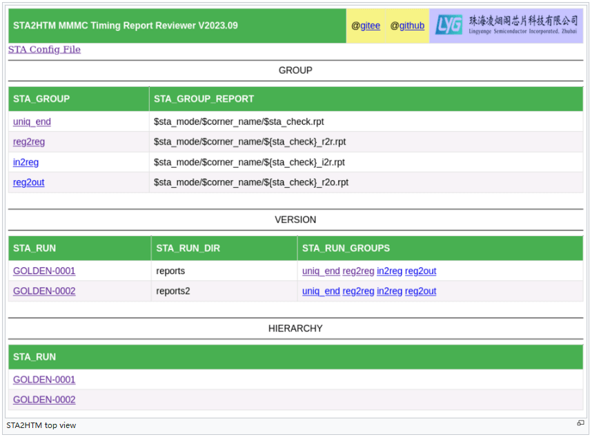Image resolution: width=590 pixels, height=437 pixels.
Task: Open GOLDEN-0001 in the VERSION table
Action: coord(44,271)
